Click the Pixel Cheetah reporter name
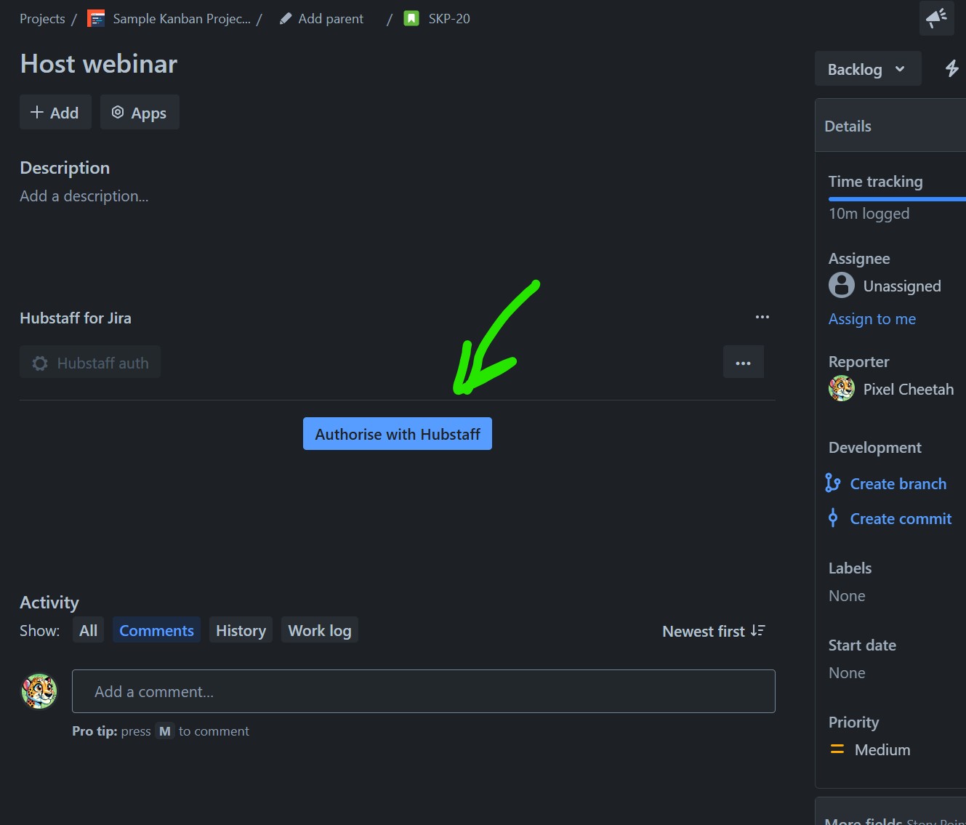The width and height of the screenshot is (966, 825). tap(909, 389)
